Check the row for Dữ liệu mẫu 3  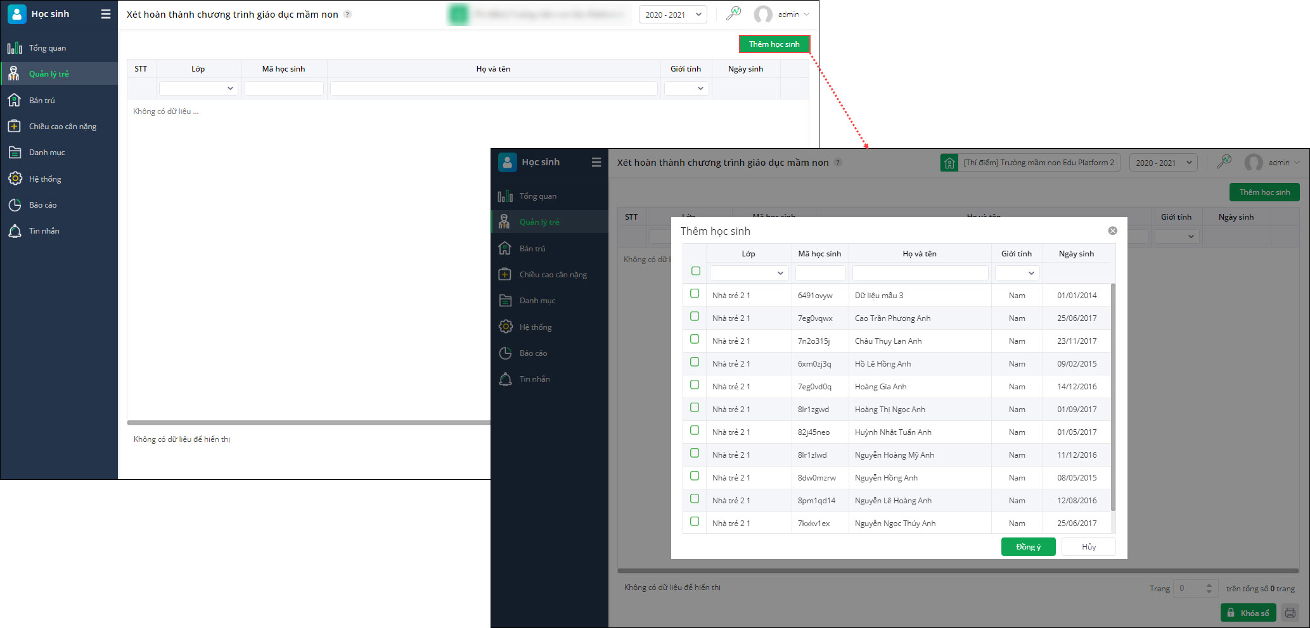coord(695,294)
